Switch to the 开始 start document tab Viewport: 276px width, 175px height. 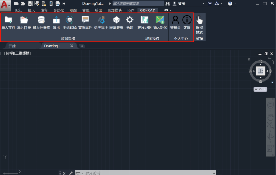12,46
